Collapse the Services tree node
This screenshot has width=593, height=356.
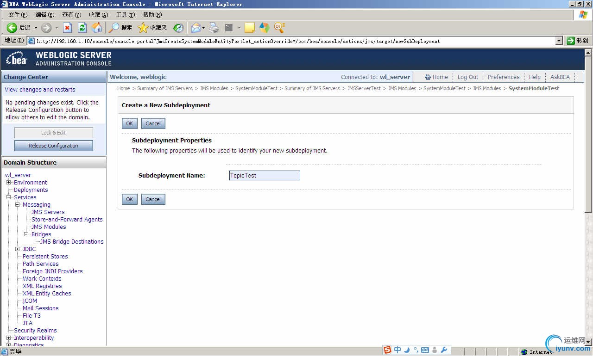(8, 197)
